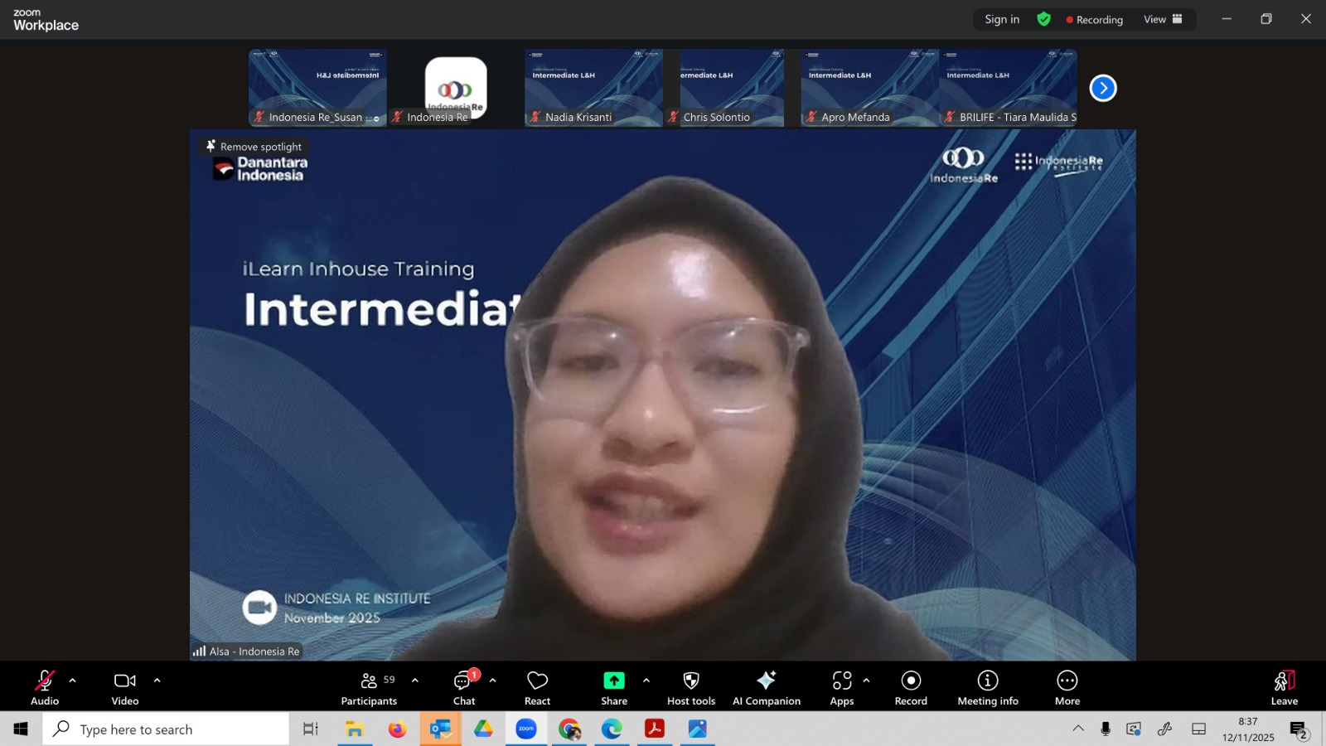Expand the share options arrow

click(x=646, y=681)
